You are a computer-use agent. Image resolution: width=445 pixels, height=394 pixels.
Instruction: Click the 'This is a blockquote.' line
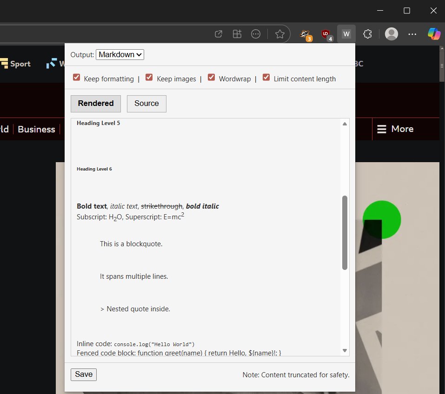click(x=131, y=244)
